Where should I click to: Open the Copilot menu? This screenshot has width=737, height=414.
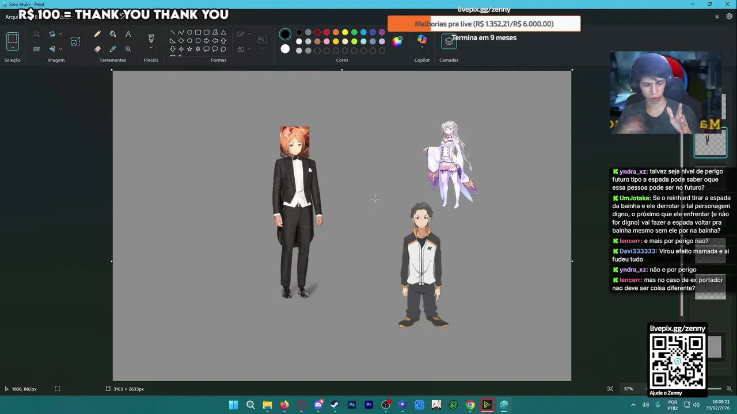coord(422,40)
